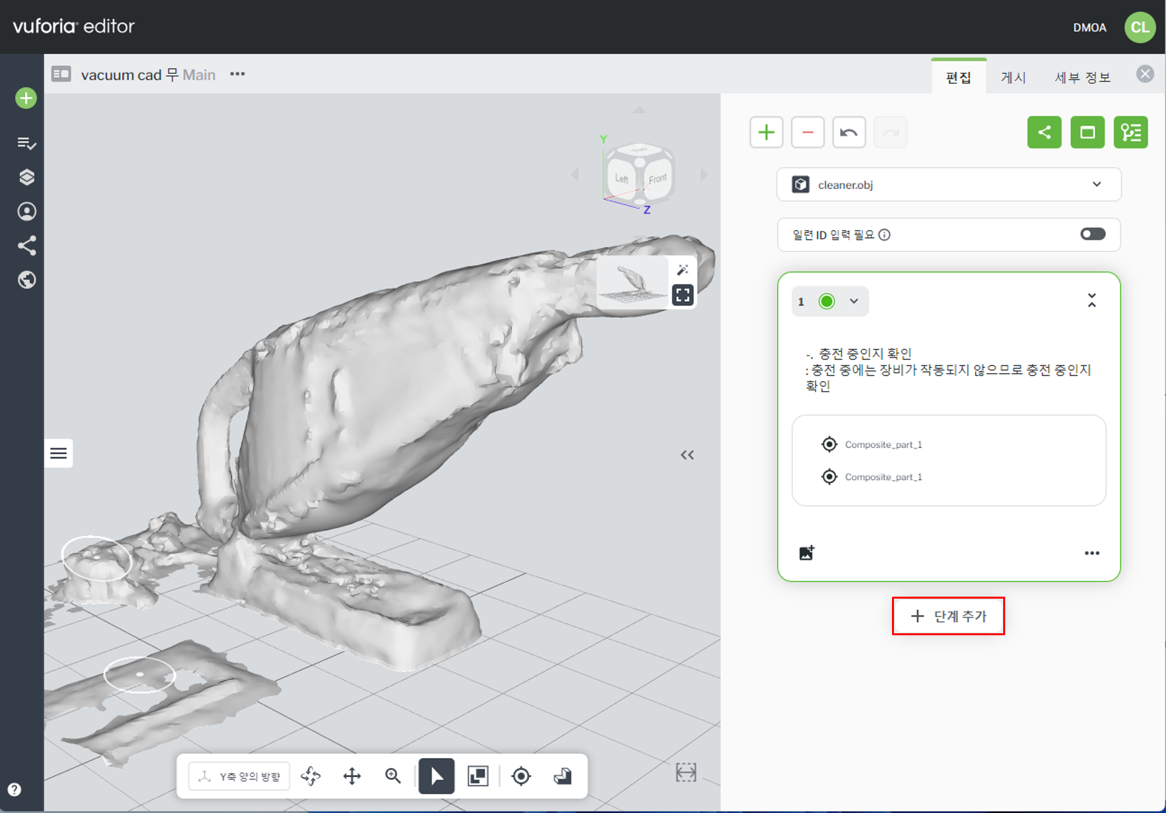Toggle the 일련 ID 입력 필요 switch
1166x813 pixels.
(1092, 235)
